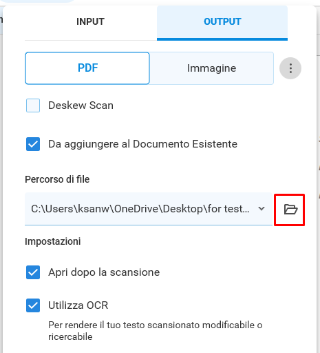Choose PDF as output format
Viewport: 320px width, 353px height.
(x=87, y=68)
